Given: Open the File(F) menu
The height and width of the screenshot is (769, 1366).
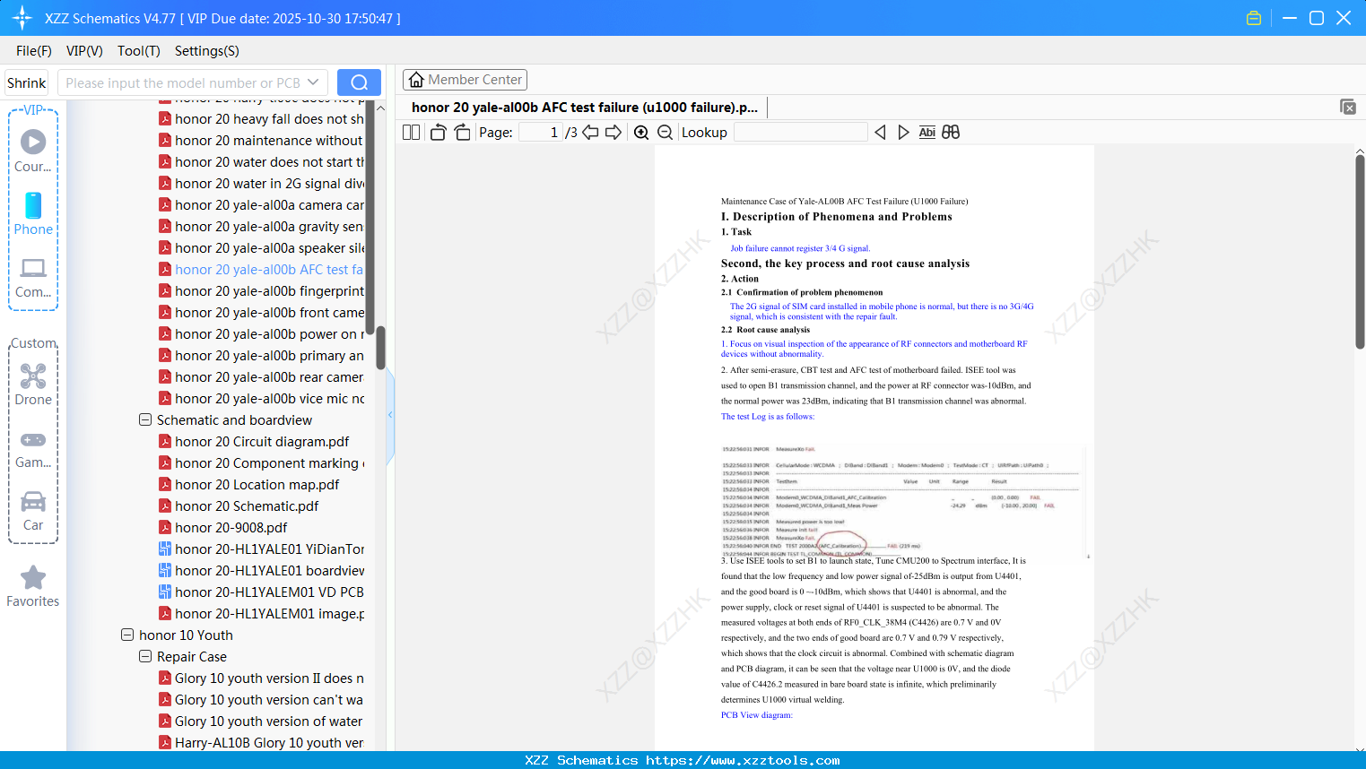Looking at the screenshot, I should (34, 51).
